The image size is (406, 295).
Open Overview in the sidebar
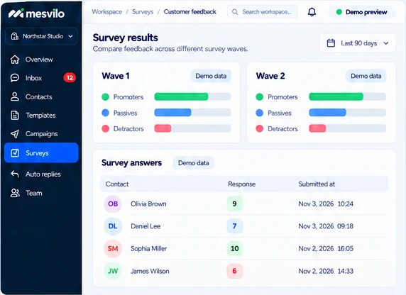(x=41, y=60)
